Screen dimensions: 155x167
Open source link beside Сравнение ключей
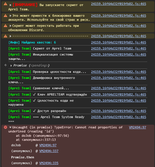pos(118,88)
